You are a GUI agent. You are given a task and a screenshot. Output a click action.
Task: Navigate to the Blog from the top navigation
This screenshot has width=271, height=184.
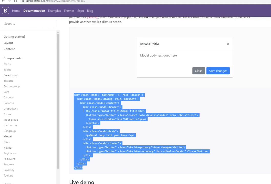click(x=90, y=11)
